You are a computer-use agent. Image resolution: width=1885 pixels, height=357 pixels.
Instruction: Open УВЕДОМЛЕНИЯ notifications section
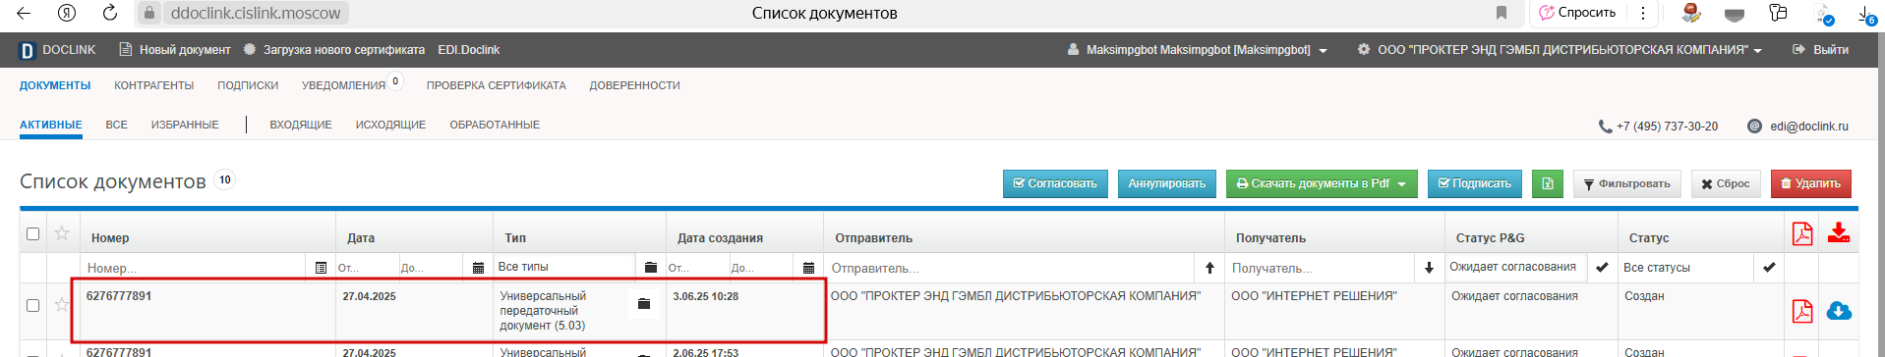point(344,85)
